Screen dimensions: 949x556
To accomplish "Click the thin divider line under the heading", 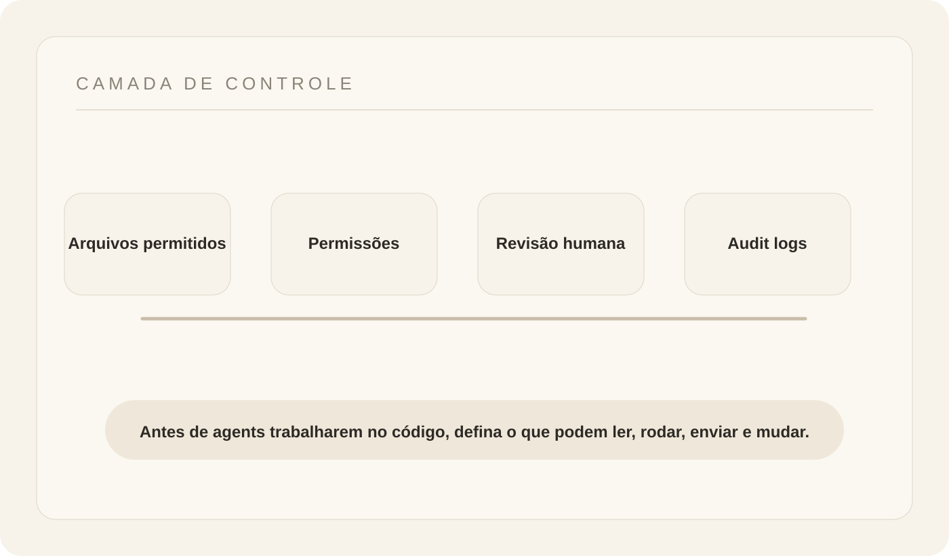I will point(474,110).
